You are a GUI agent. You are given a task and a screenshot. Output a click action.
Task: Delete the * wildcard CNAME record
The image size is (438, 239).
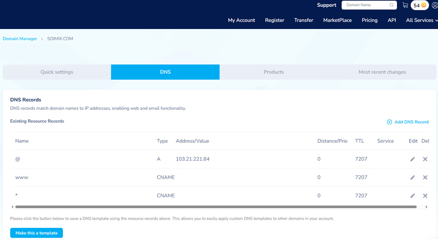point(425,196)
